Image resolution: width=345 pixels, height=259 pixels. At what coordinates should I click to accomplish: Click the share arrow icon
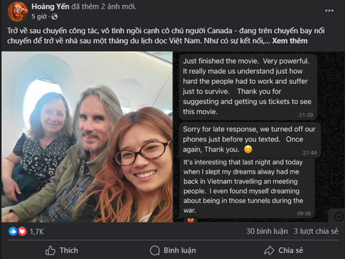tap(270, 250)
